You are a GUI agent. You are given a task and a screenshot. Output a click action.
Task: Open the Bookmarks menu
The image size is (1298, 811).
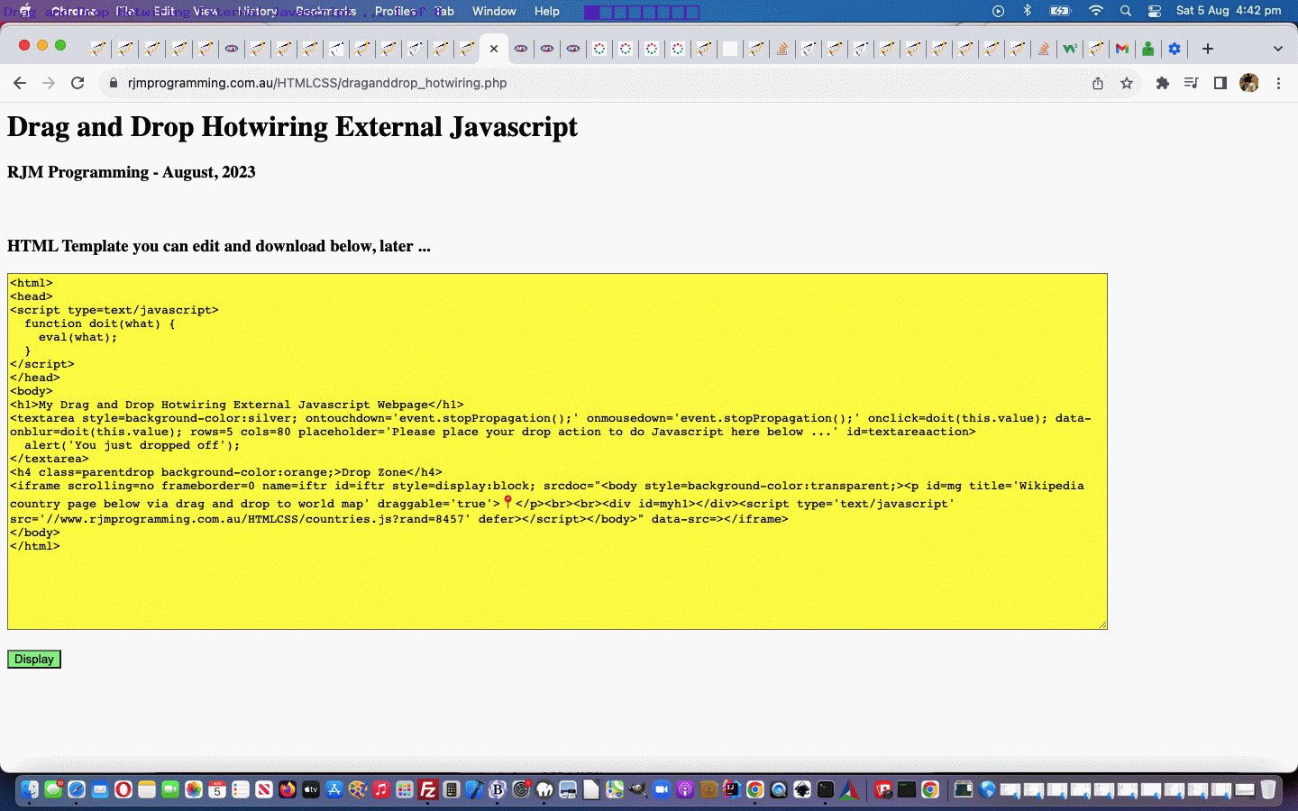pyautogui.click(x=325, y=11)
